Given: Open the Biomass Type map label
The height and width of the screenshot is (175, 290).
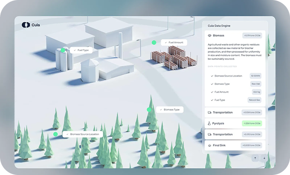Looking at the screenshot, I should [x=170, y=109].
